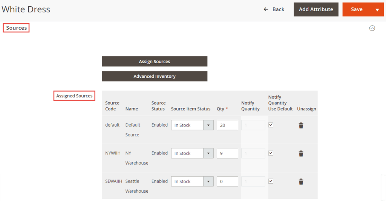Open the Save button dropdown arrow
Viewport: 386px width, 201px height.
[x=377, y=10]
